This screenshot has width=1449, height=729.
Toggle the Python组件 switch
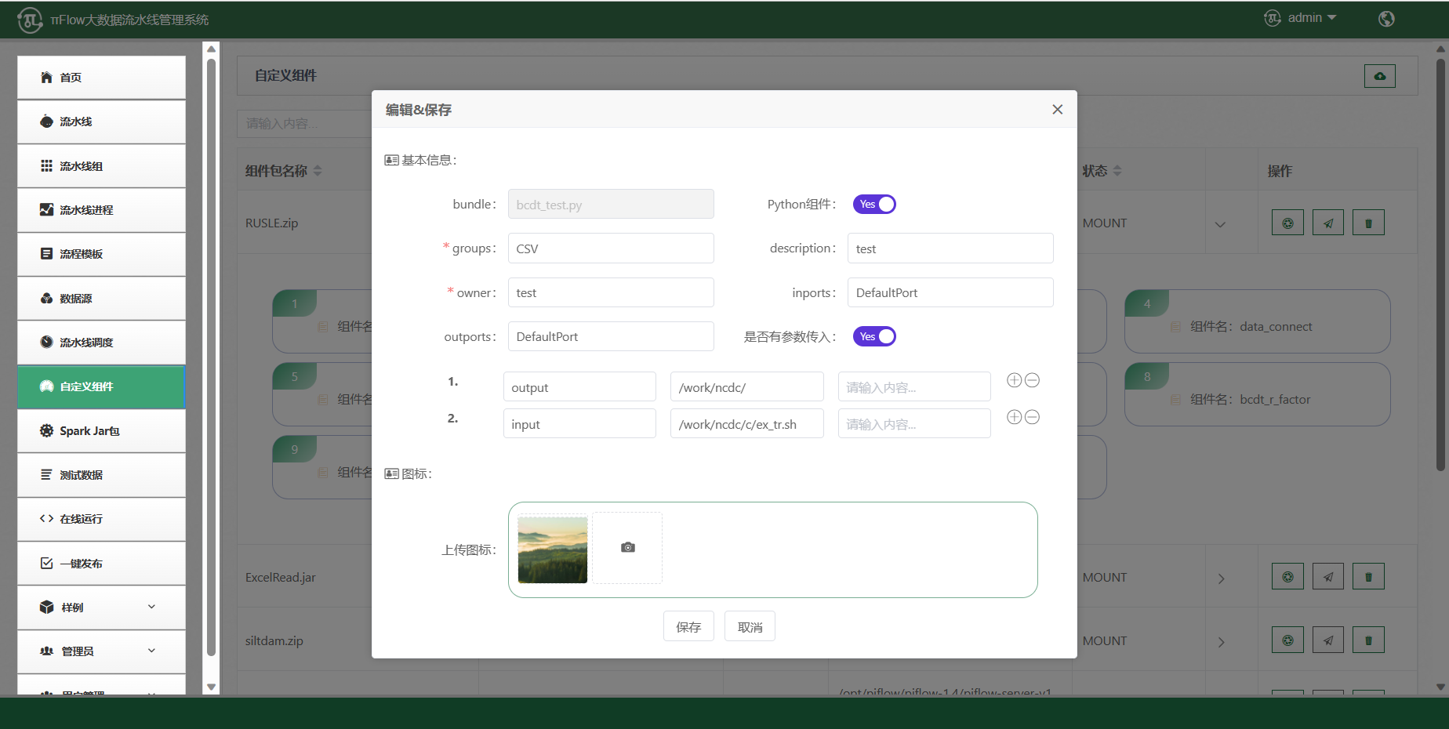tap(874, 205)
